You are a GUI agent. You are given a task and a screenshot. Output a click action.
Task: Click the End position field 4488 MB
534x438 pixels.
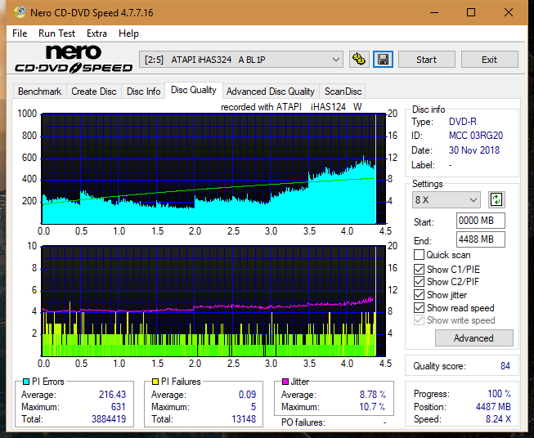tap(481, 239)
